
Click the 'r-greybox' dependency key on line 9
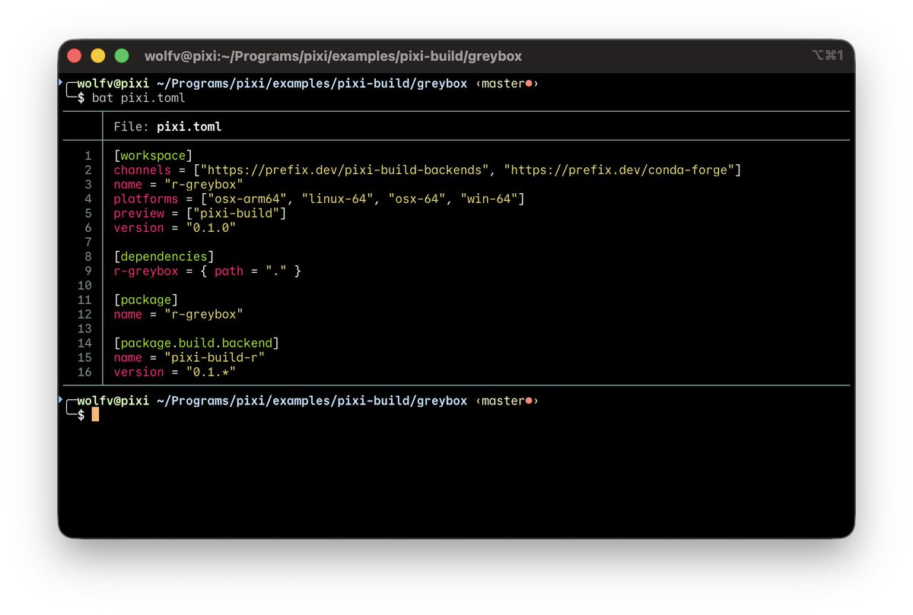[x=146, y=271]
